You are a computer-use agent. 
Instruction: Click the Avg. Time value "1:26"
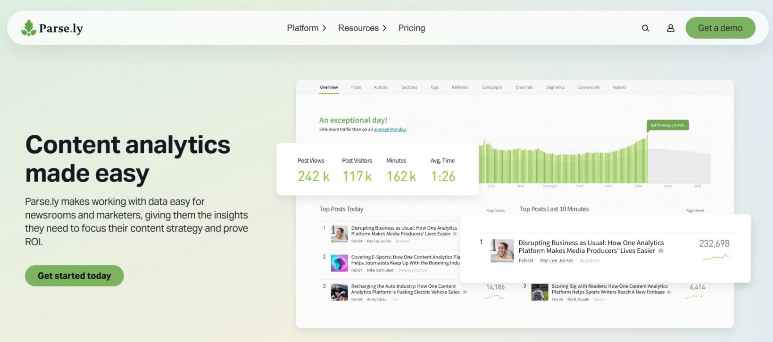(x=443, y=176)
